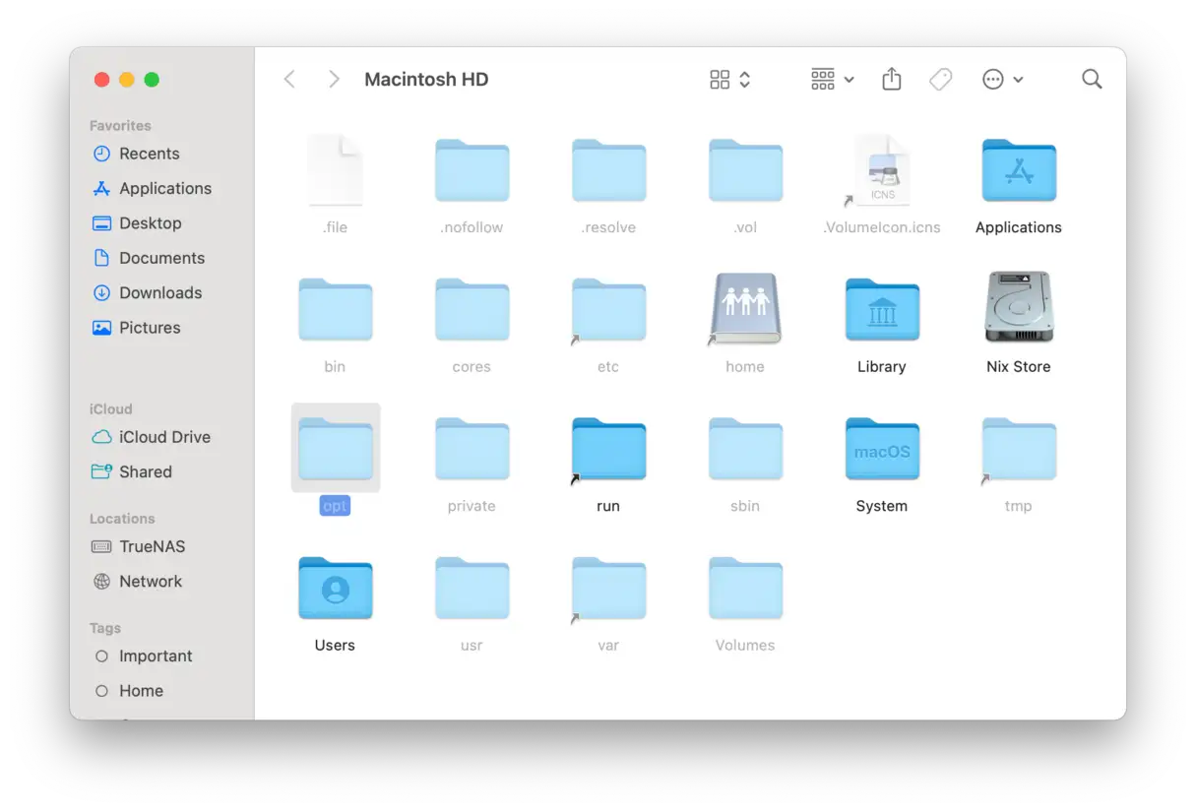This screenshot has height=812, width=1196.
Task: Filter by the Home tag
Action: point(141,691)
